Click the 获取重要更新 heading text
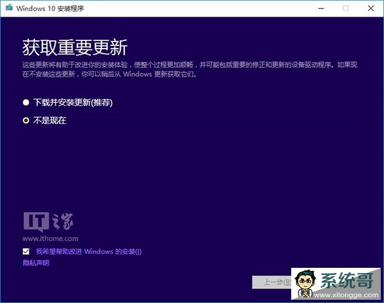Screen dimensions: 384x303 (x=75, y=47)
